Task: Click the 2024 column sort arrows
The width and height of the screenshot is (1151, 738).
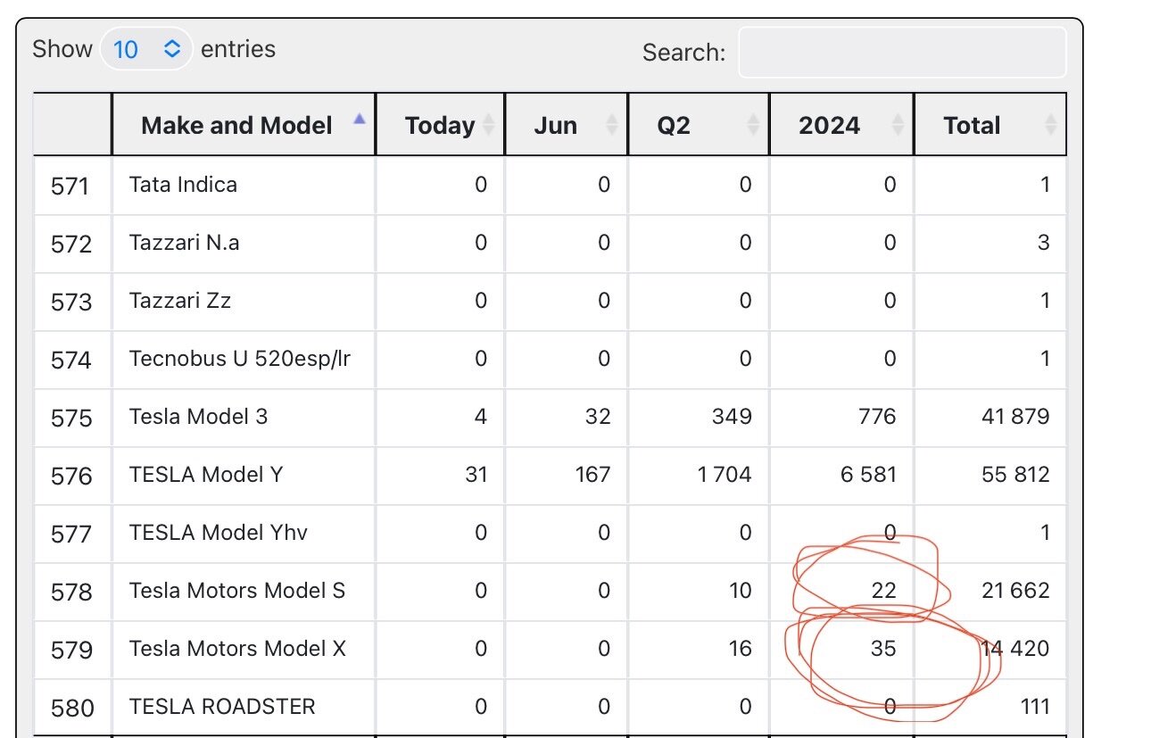Action: [x=897, y=125]
